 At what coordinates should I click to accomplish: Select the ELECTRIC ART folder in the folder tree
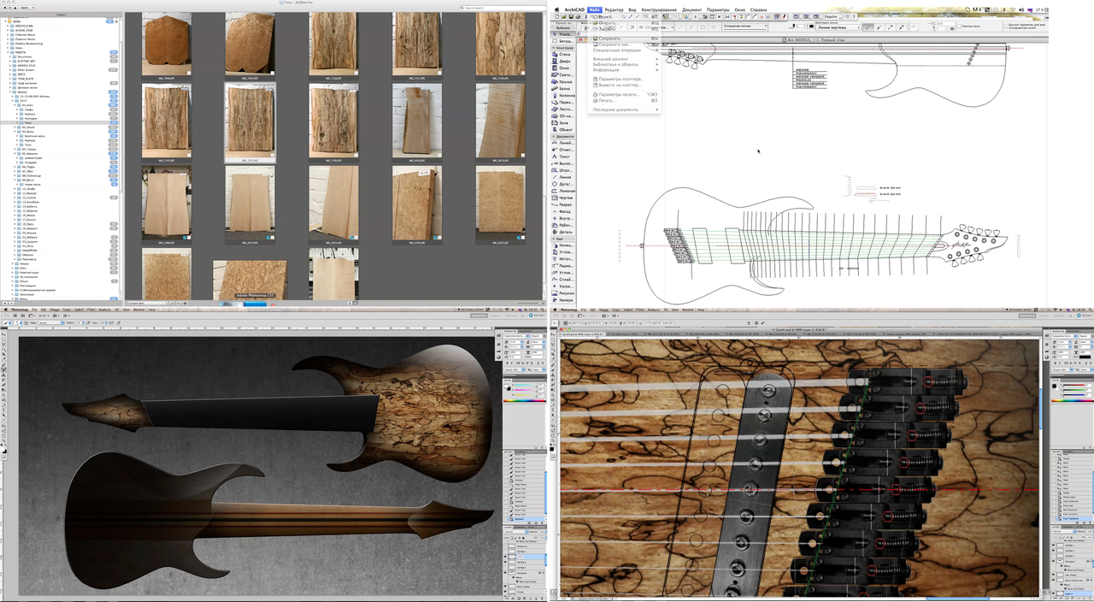coord(26,61)
